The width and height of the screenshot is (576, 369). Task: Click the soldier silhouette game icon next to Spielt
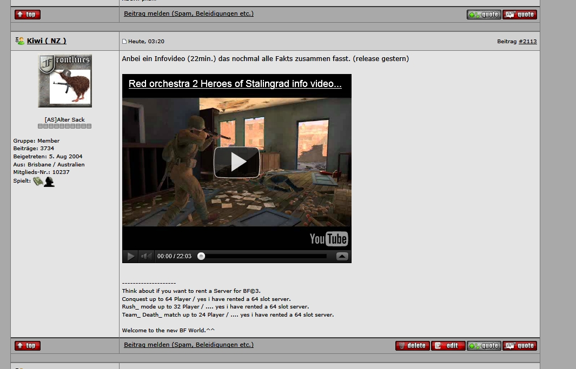point(49,182)
